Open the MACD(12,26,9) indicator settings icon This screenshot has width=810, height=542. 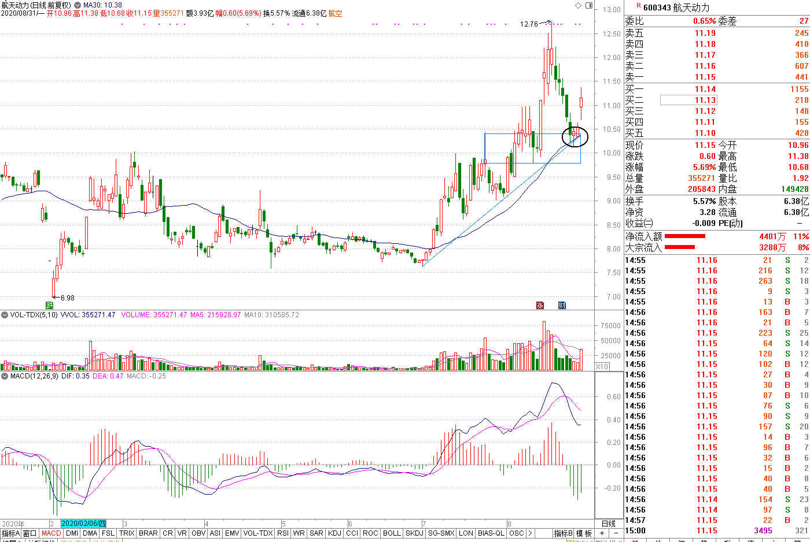tap(5, 376)
